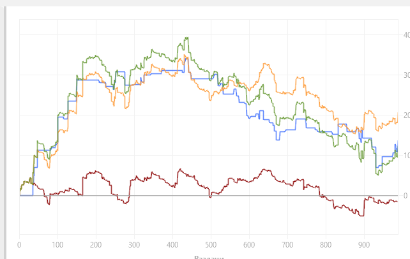Click the 100 label on the x-axis
Image resolution: width=410 pixels, height=259 pixels.
(x=57, y=244)
